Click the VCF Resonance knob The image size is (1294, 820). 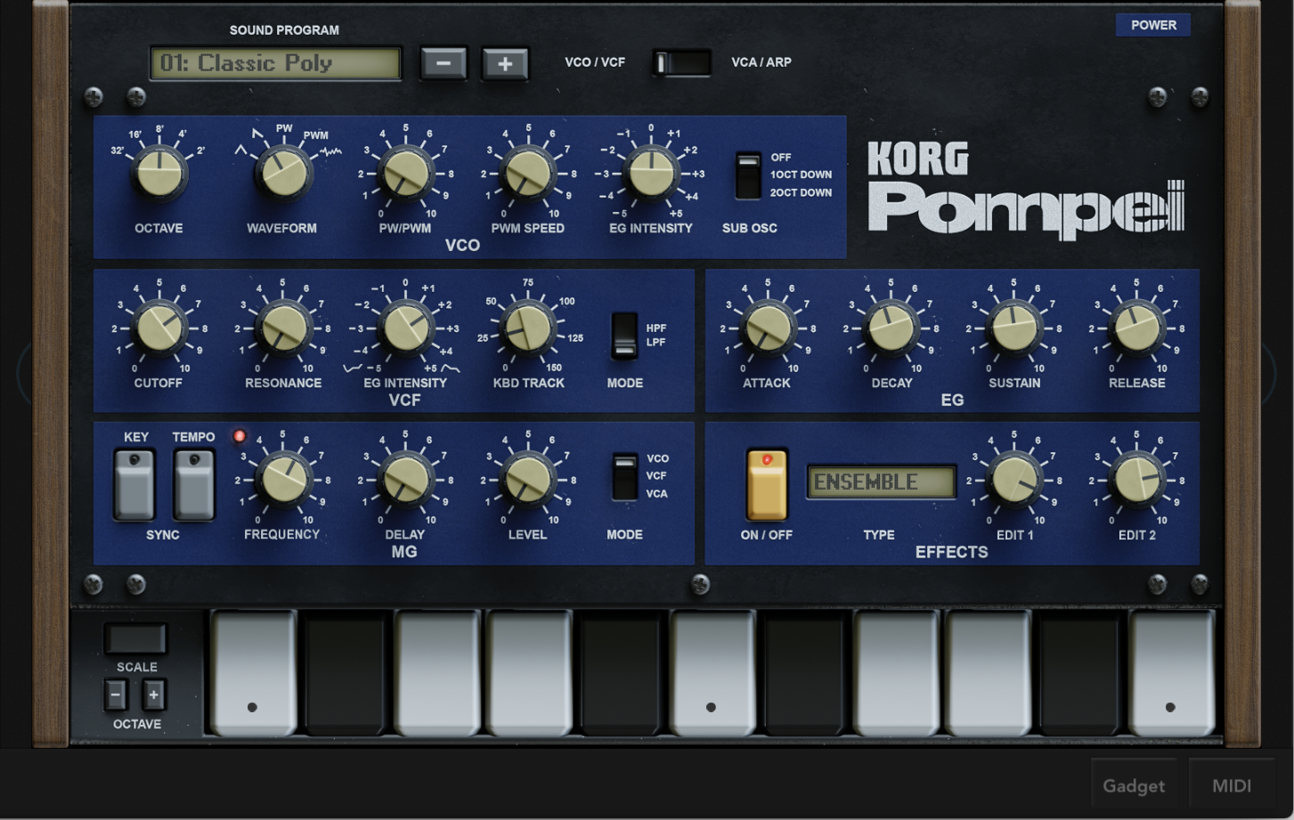pos(283,328)
